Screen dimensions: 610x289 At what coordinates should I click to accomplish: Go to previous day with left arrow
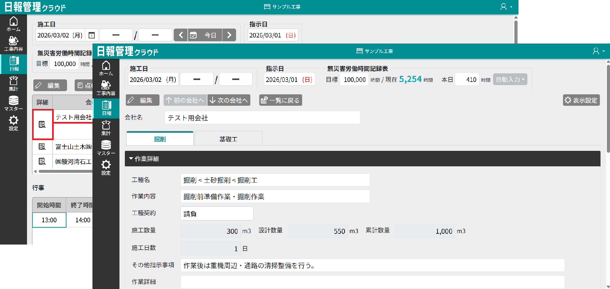click(x=181, y=35)
